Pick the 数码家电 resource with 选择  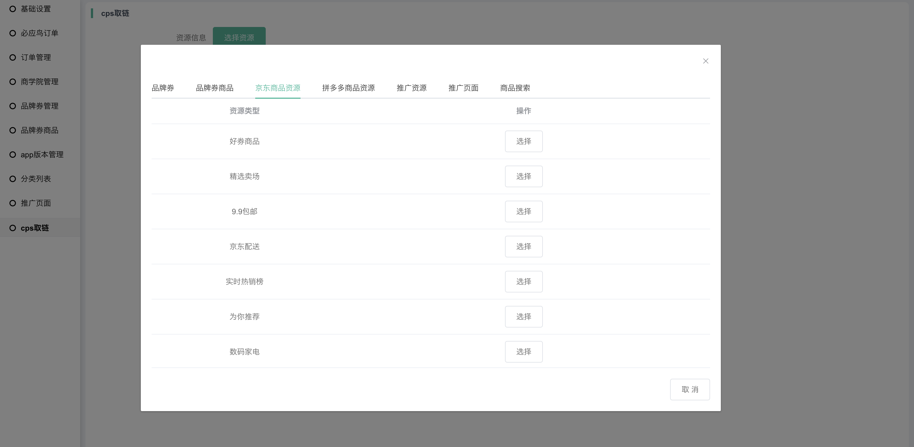(523, 352)
